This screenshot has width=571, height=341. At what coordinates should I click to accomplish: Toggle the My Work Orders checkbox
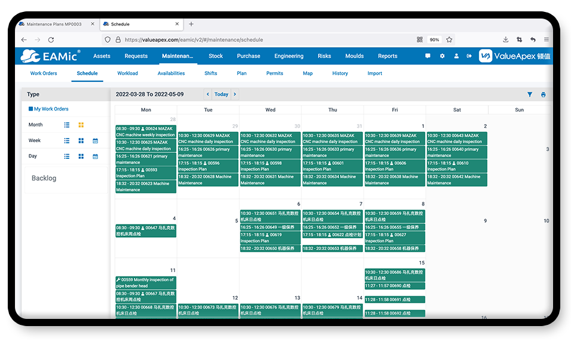pos(30,109)
